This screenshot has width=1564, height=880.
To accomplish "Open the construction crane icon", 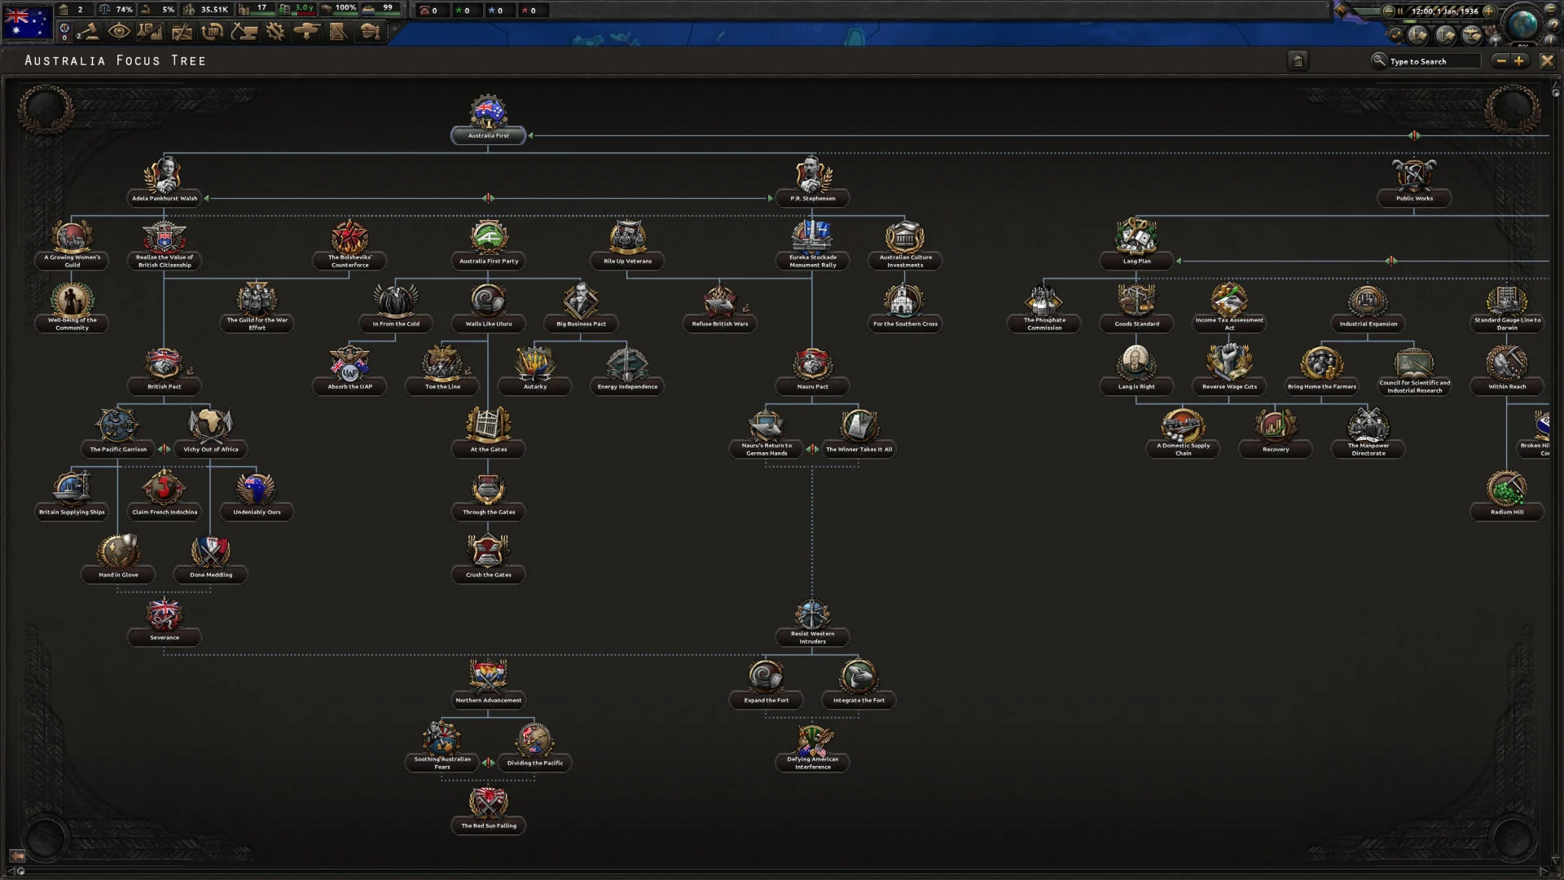I will (x=244, y=32).
